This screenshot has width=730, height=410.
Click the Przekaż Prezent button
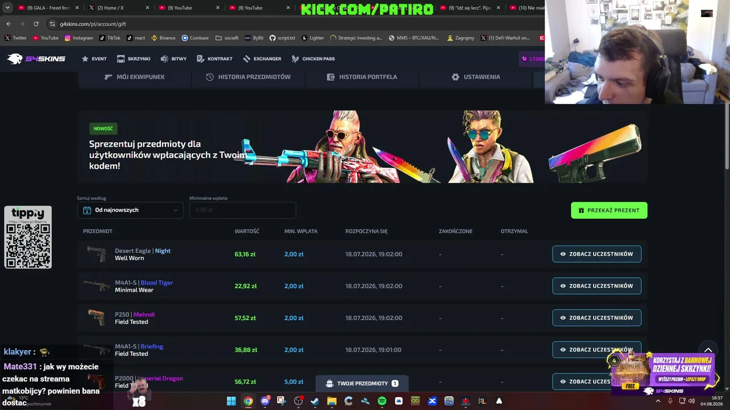point(609,210)
